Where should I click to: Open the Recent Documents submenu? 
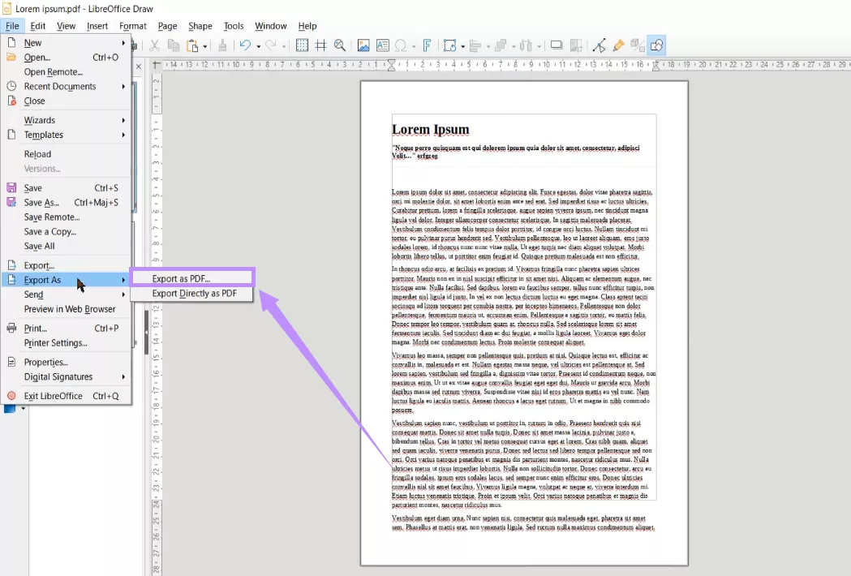click(x=62, y=86)
